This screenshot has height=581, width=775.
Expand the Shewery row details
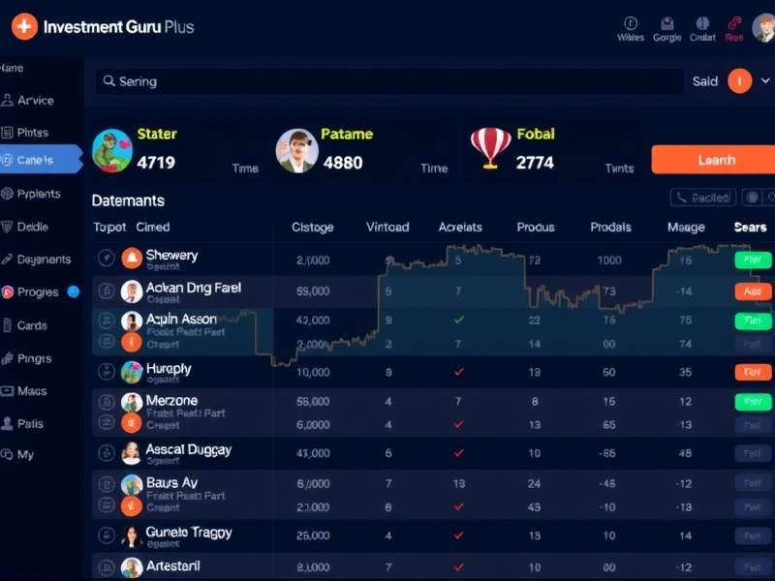tap(105, 258)
